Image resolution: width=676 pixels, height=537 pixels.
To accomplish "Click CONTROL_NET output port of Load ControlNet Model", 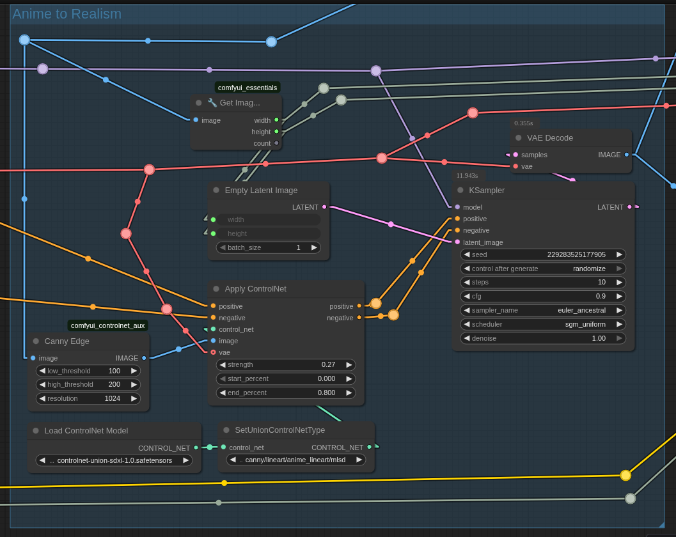I will click(x=196, y=447).
